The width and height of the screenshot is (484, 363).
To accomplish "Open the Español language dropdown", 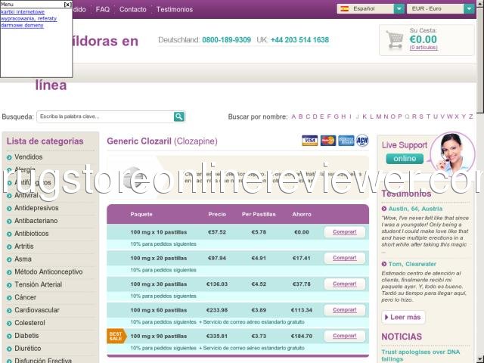I will pos(371,8).
